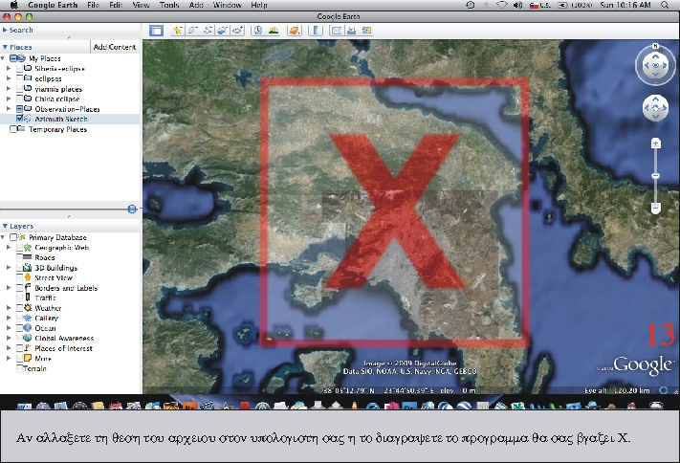Enable the 3D Buildings layer checkbox
The height and width of the screenshot is (463, 680).
(19, 268)
